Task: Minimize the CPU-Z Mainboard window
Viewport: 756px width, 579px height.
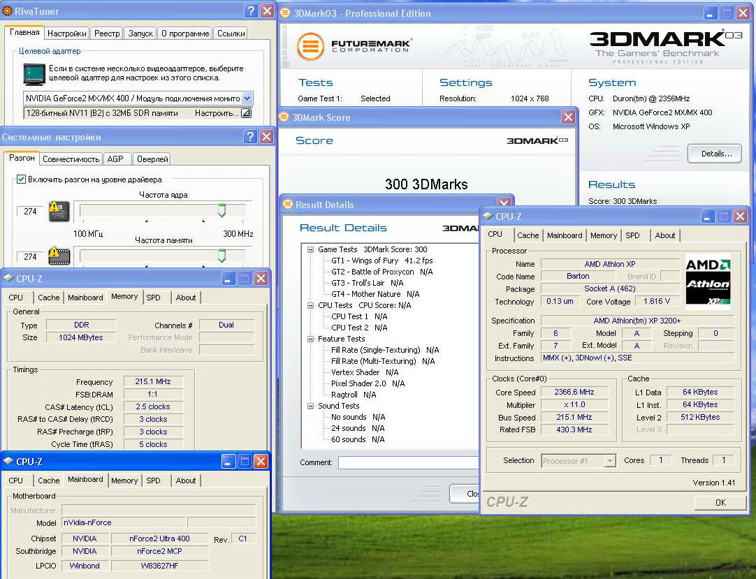Action: [x=228, y=462]
